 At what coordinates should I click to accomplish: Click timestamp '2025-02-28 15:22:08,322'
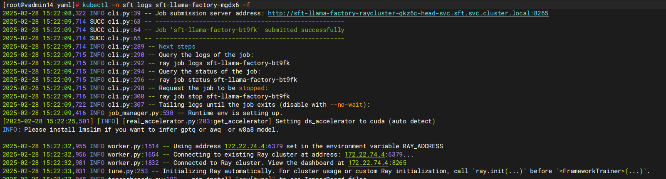(44, 13)
